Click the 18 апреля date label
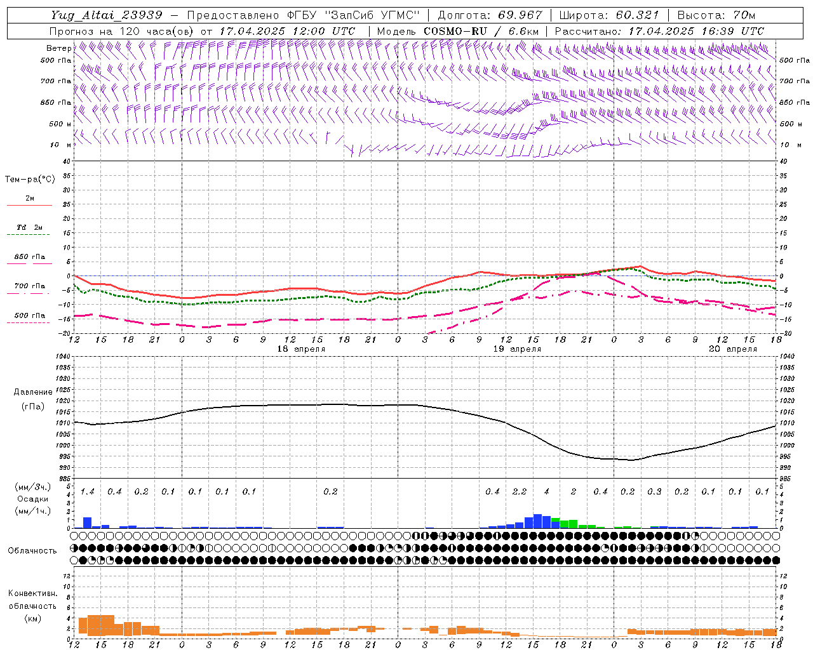This screenshot has height=650, width=813. point(301,349)
